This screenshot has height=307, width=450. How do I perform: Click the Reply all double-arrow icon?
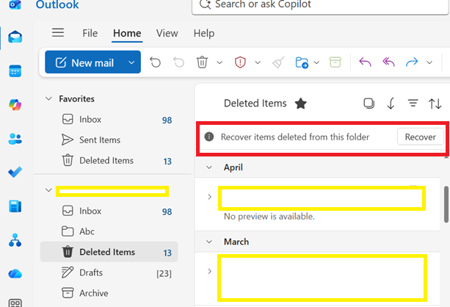pyautogui.click(x=388, y=62)
